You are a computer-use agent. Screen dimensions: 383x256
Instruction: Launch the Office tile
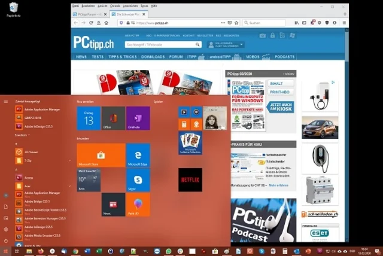coord(113,118)
